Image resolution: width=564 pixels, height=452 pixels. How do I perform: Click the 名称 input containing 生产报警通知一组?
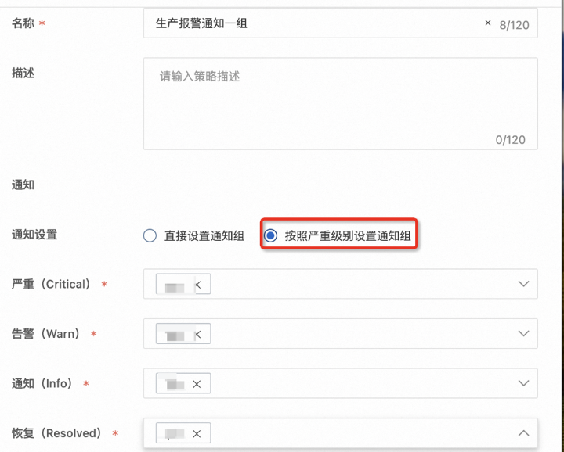click(x=313, y=23)
